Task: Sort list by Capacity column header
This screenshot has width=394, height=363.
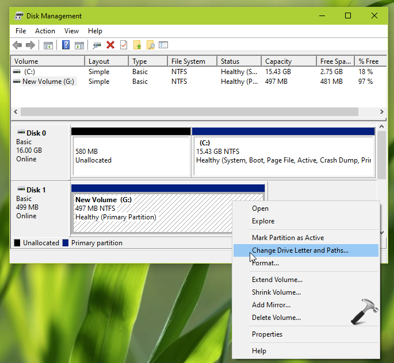Action: click(278, 61)
